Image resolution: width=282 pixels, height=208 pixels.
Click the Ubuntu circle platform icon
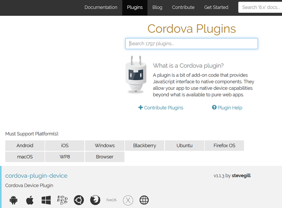pos(79,200)
